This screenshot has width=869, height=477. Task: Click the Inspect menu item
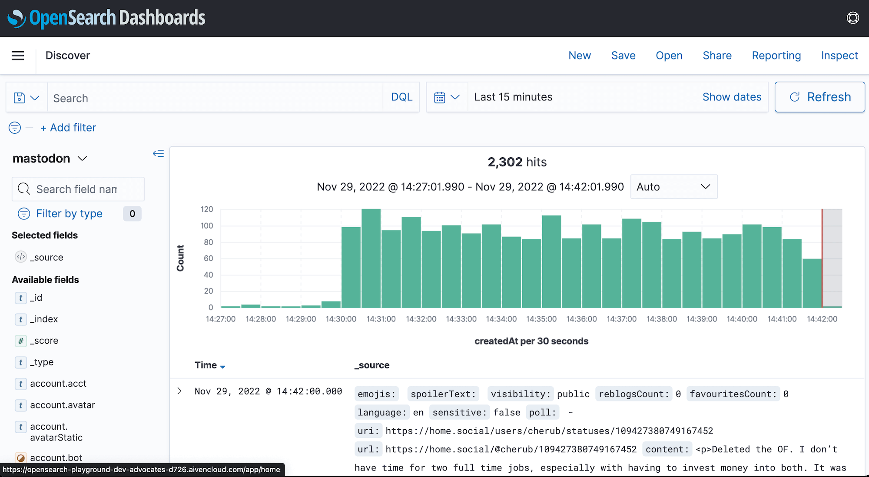coord(839,56)
